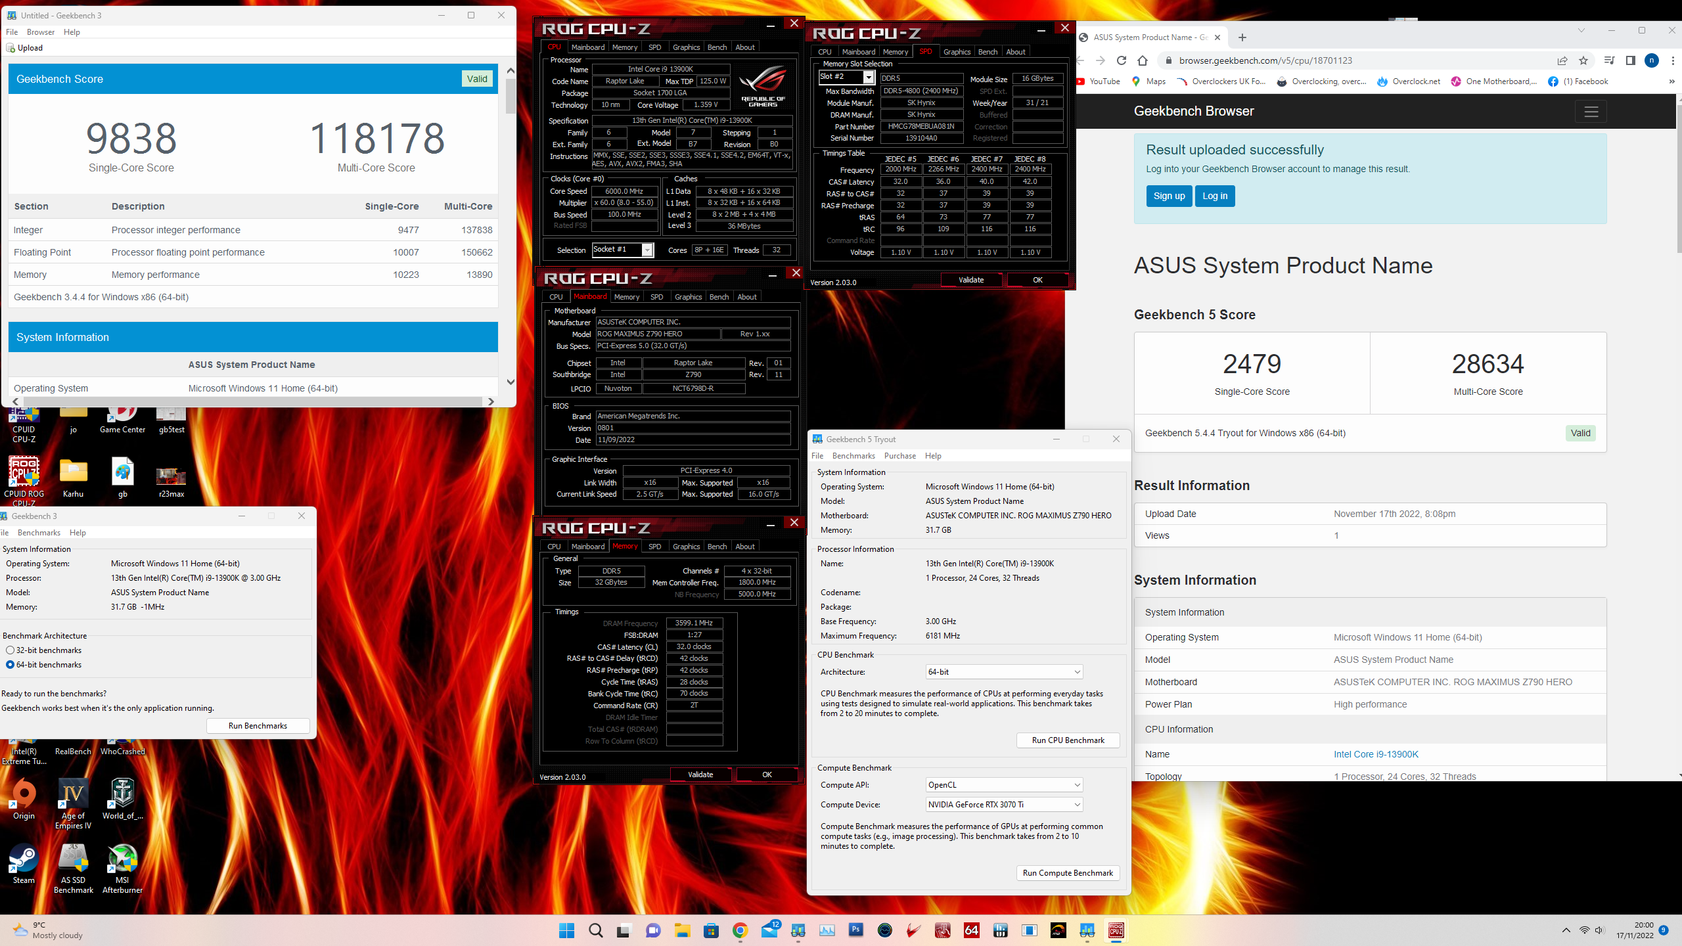Image resolution: width=1682 pixels, height=946 pixels.
Task: Open Purchase menu in Geekbench 5 Tryout
Action: pos(900,456)
